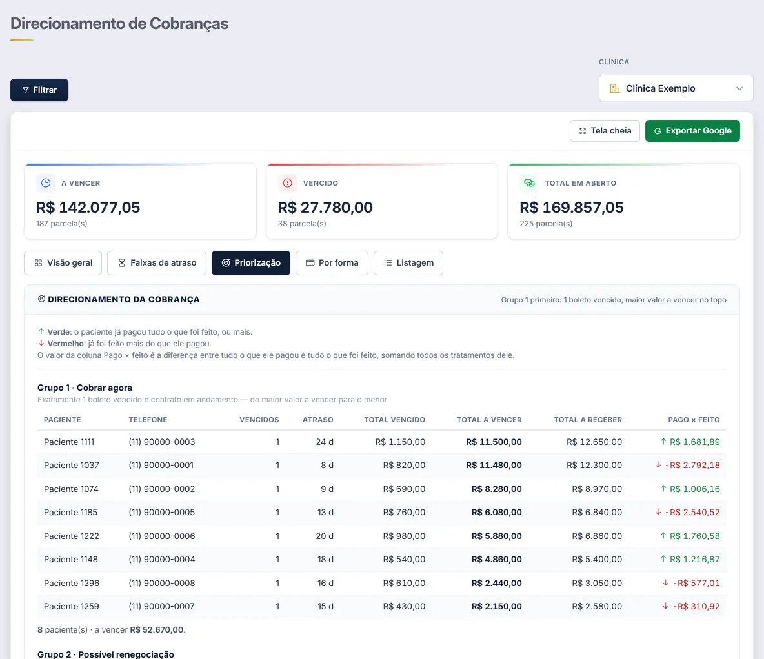Click the R$ 169.857,05 total amount
Image resolution: width=764 pixels, height=659 pixels.
[572, 208]
